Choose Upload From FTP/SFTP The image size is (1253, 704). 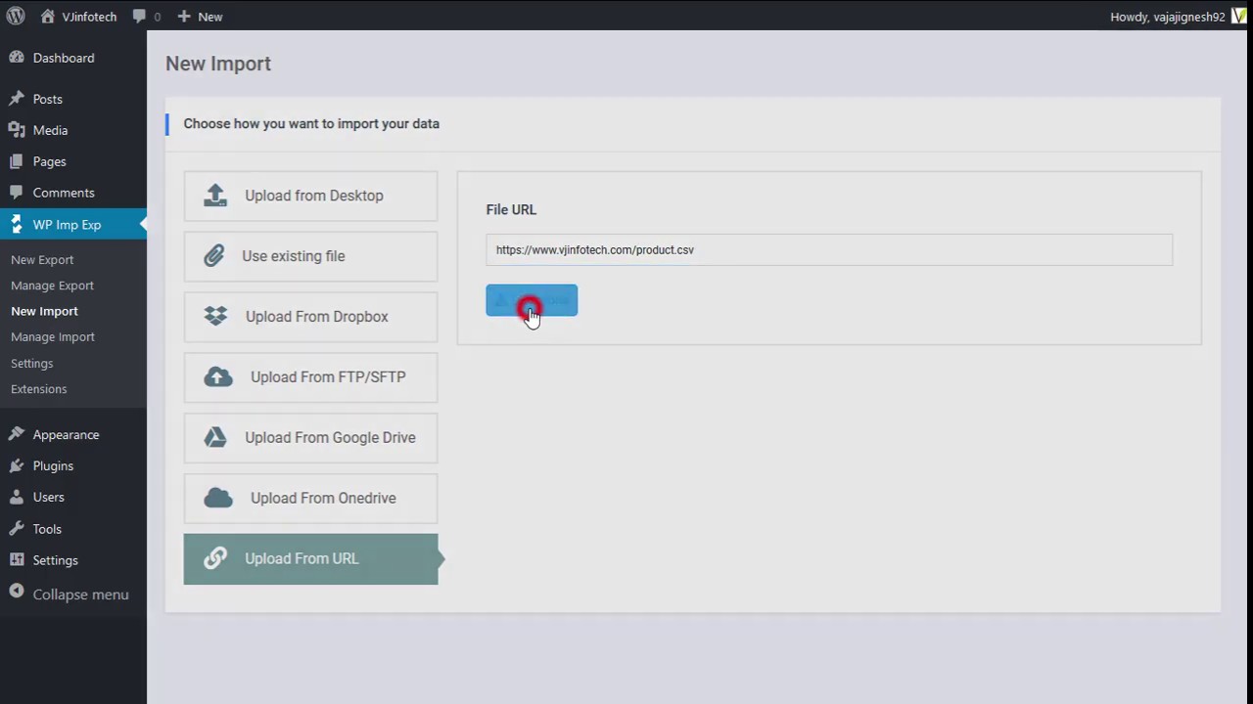pyautogui.click(x=310, y=377)
